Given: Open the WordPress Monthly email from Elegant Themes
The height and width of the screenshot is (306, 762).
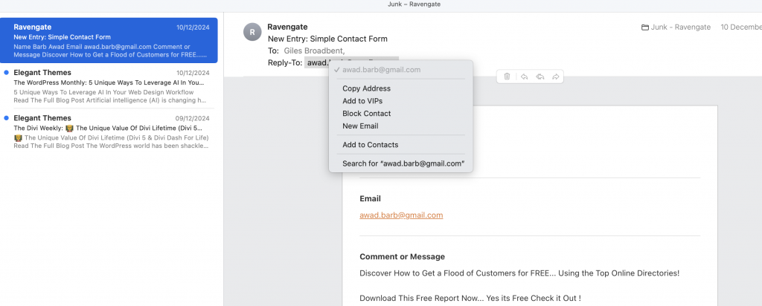Looking at the screenshot, I should [112, 87].
